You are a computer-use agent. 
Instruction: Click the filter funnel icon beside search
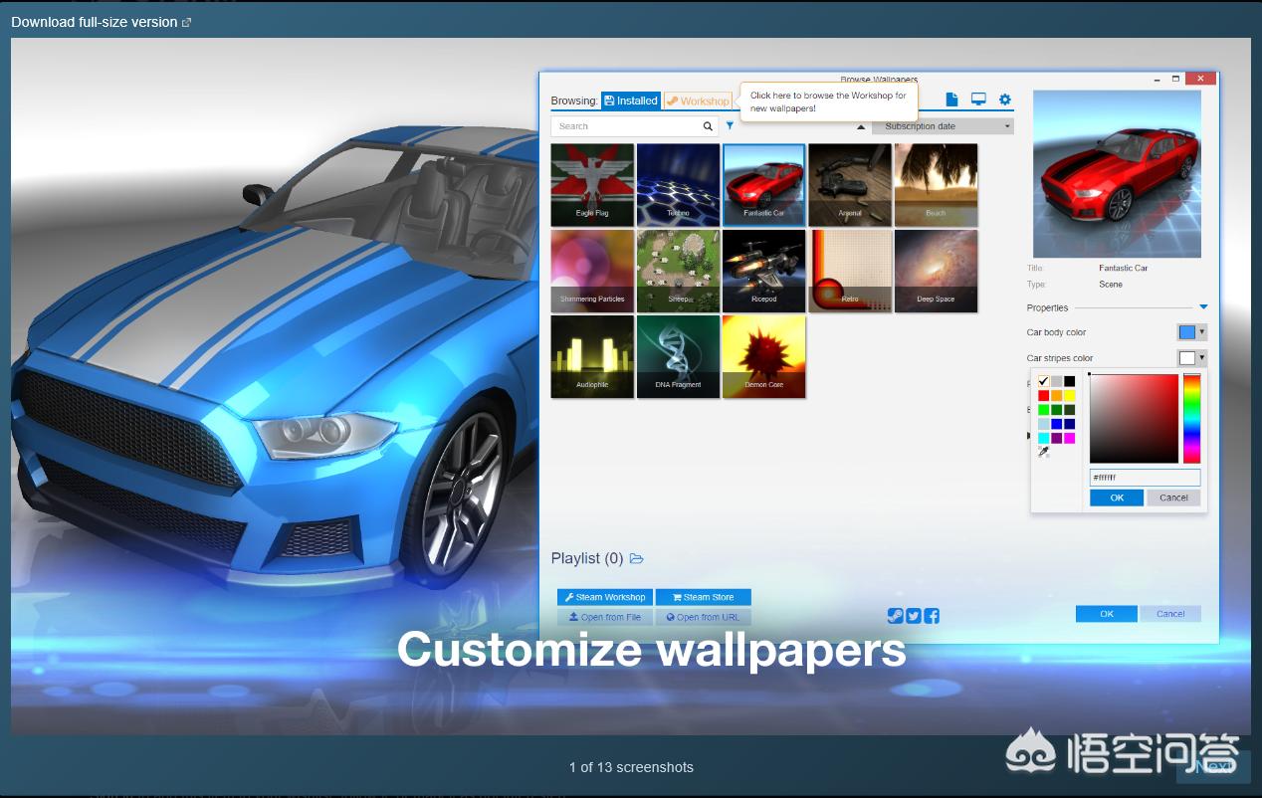(730, 126)
